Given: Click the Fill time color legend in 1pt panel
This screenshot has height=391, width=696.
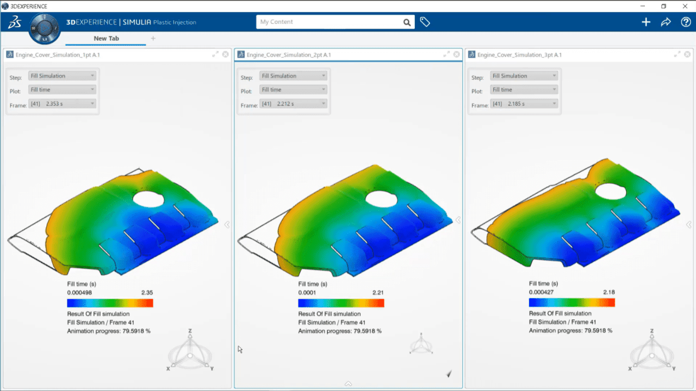Looking at the screenshot, I should coord(110,303).
